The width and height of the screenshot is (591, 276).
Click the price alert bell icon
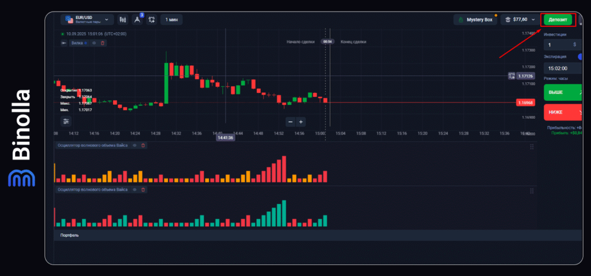coord(151,20)
